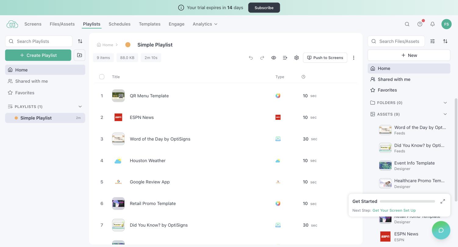The width and height of the screenshot is (458, 247).
Task: Open the Templates tab
Action: coord(150,24)
